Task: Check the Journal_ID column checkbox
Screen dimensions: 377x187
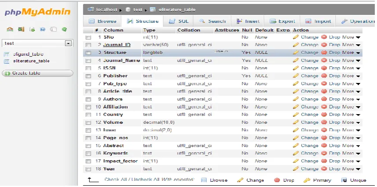Action: 88,45
